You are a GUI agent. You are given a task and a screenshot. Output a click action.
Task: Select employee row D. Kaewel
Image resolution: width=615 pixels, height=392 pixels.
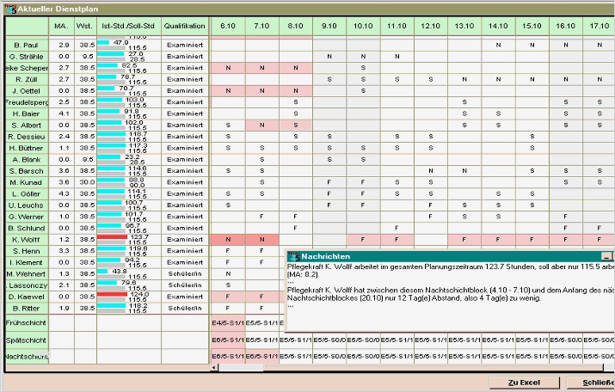click(27, 297)
